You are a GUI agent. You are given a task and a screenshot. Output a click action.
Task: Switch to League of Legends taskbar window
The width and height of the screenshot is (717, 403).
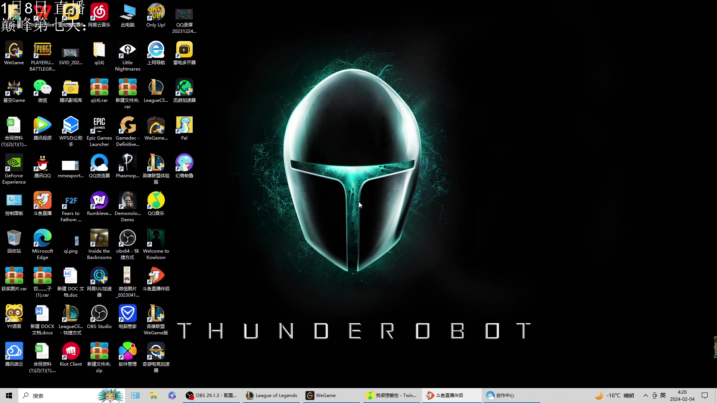coord(271,396)
